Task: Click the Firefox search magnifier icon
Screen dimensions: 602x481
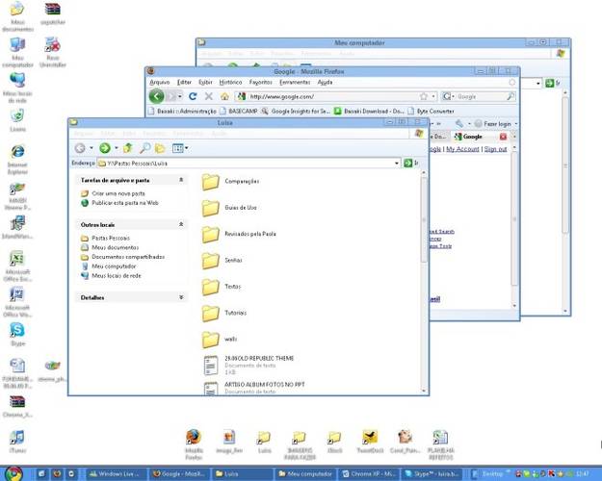Action: [x=510, y=96]
